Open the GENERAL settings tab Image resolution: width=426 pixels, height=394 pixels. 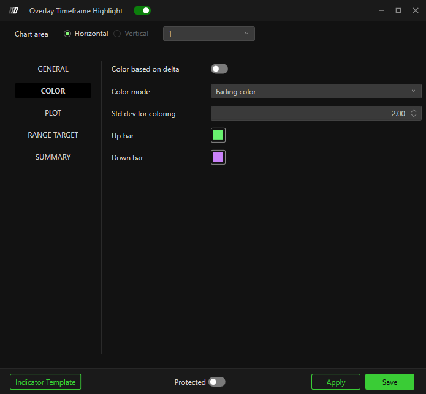click(53, 69)
